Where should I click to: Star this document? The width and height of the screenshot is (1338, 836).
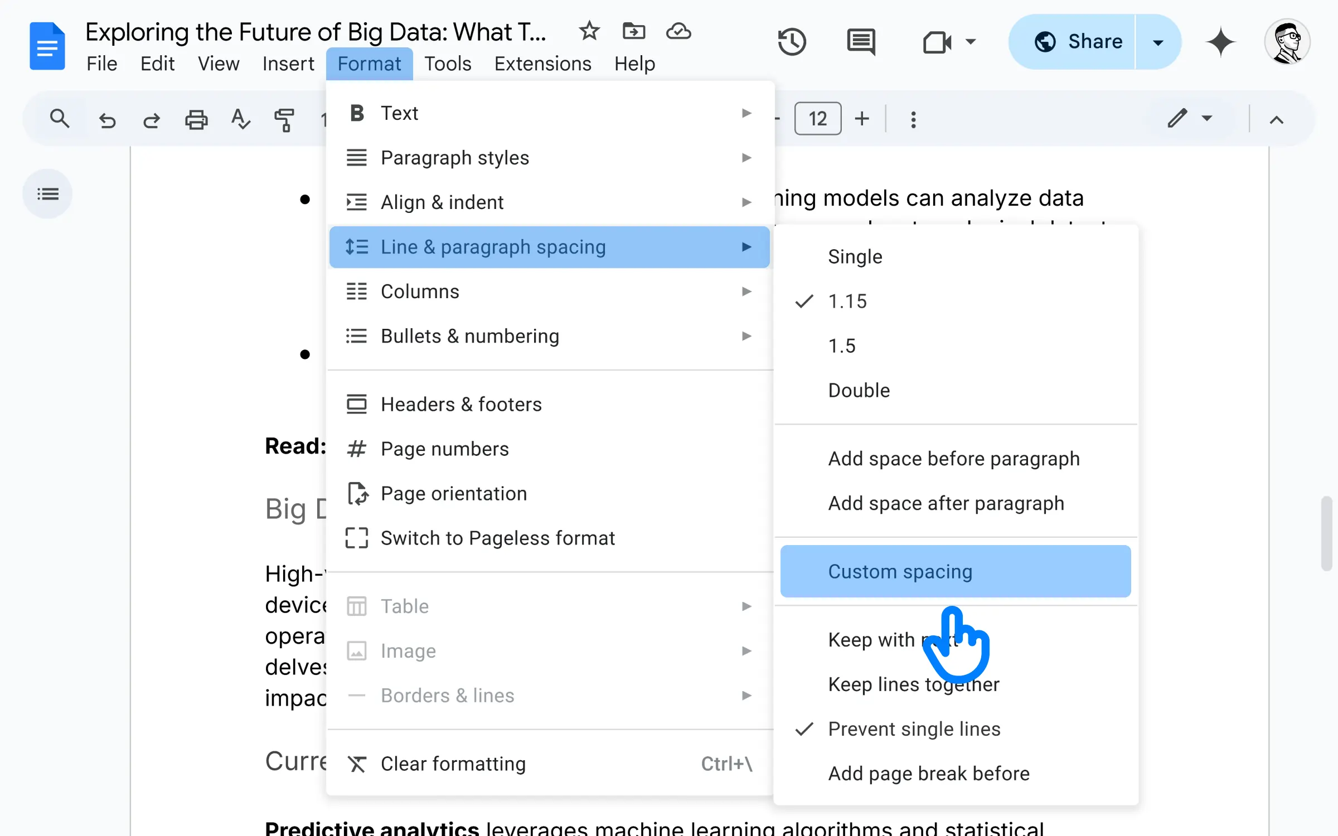pos(589,31)
